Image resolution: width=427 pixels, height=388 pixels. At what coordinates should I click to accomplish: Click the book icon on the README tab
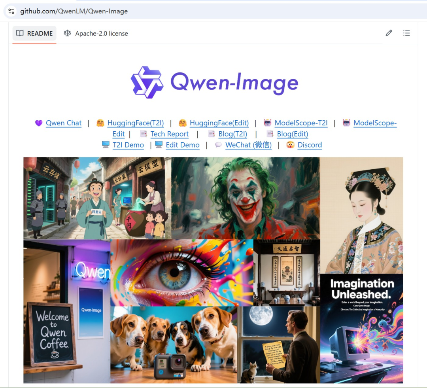(20, 33)
